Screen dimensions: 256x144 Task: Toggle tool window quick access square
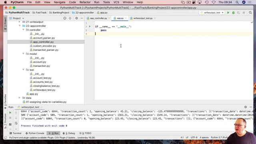click(x=6, y=138)
